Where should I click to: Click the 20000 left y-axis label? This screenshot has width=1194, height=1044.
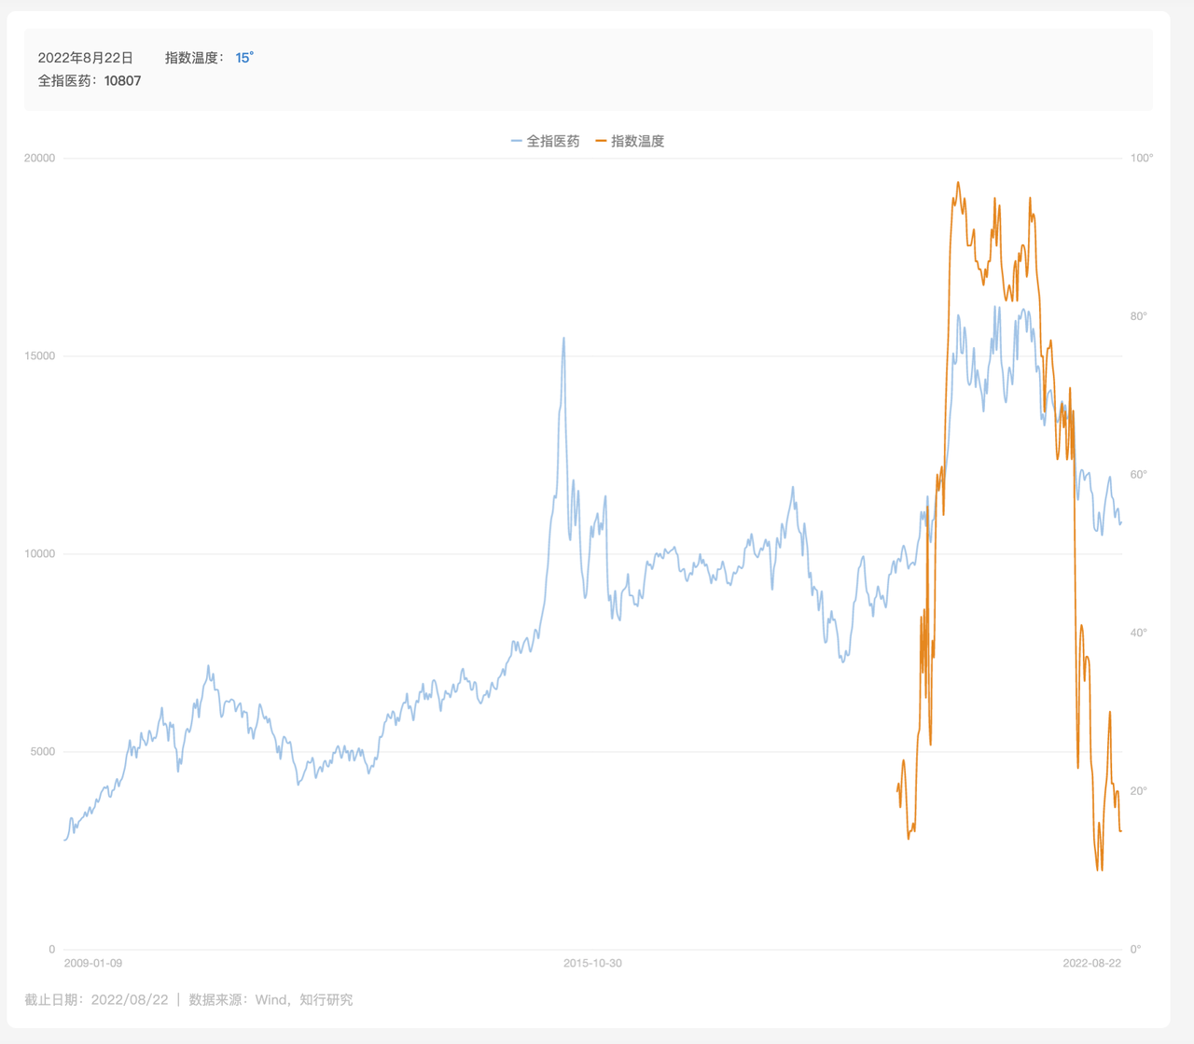pyautogui.click(x=40, y=159)
